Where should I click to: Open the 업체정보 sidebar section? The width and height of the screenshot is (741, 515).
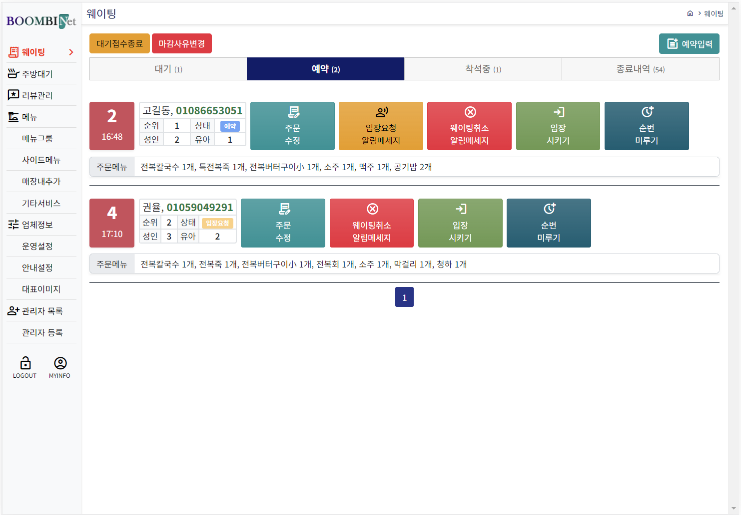[37, 225]
